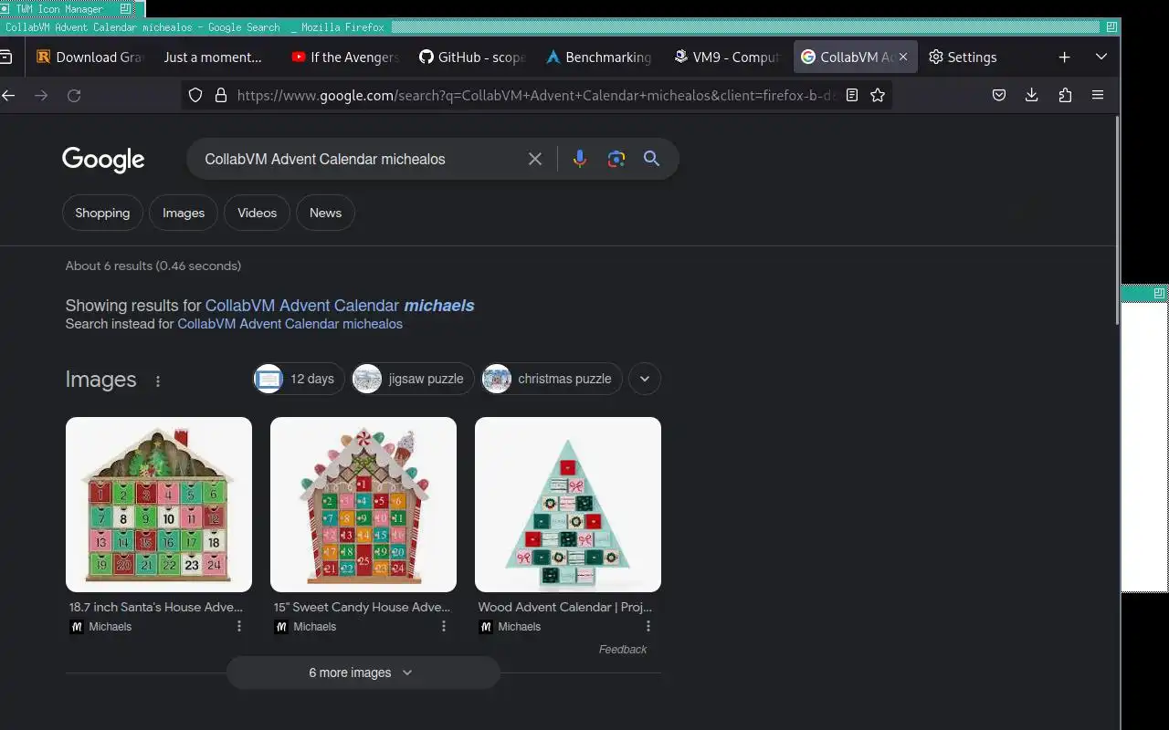Viewport: 1169px width, 730px height.
Task: Click the forward navigation arrow
Action: point(41,95)
